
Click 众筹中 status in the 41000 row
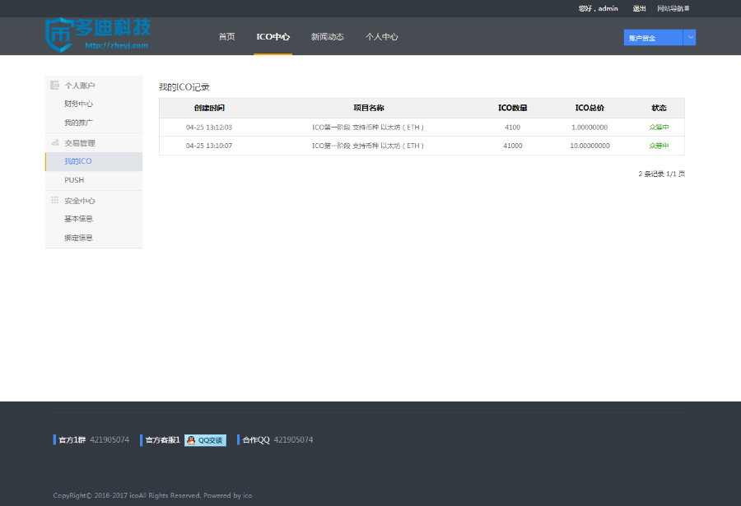click(659, 146)
